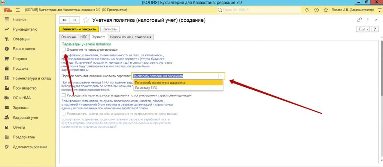
Task: Click the Предприятие building icon
Action: [7, 137]
